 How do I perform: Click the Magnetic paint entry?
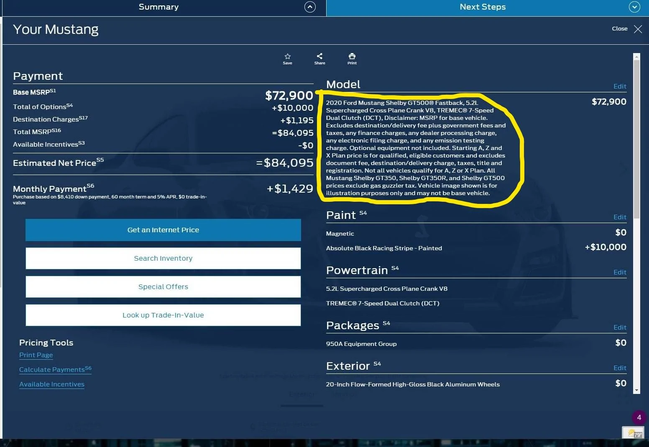click(x=340, y=234)
